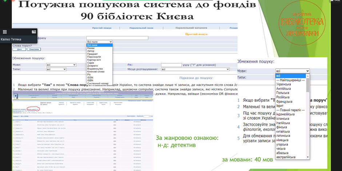Image resolution: width=342 pixels, height=171 pixels.
Task: Click text 'н-д: детектив'
Action: [x=177, y=145]
